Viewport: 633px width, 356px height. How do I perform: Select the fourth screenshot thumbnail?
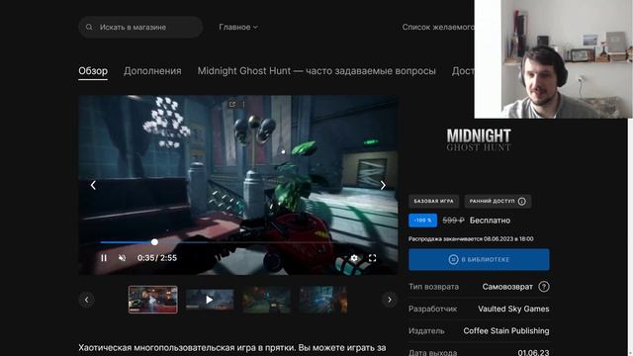[x=323, y=300]
